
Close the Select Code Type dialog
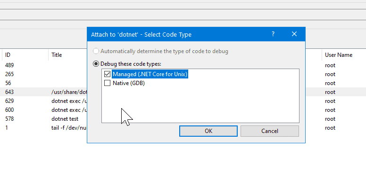click(294, 34)
